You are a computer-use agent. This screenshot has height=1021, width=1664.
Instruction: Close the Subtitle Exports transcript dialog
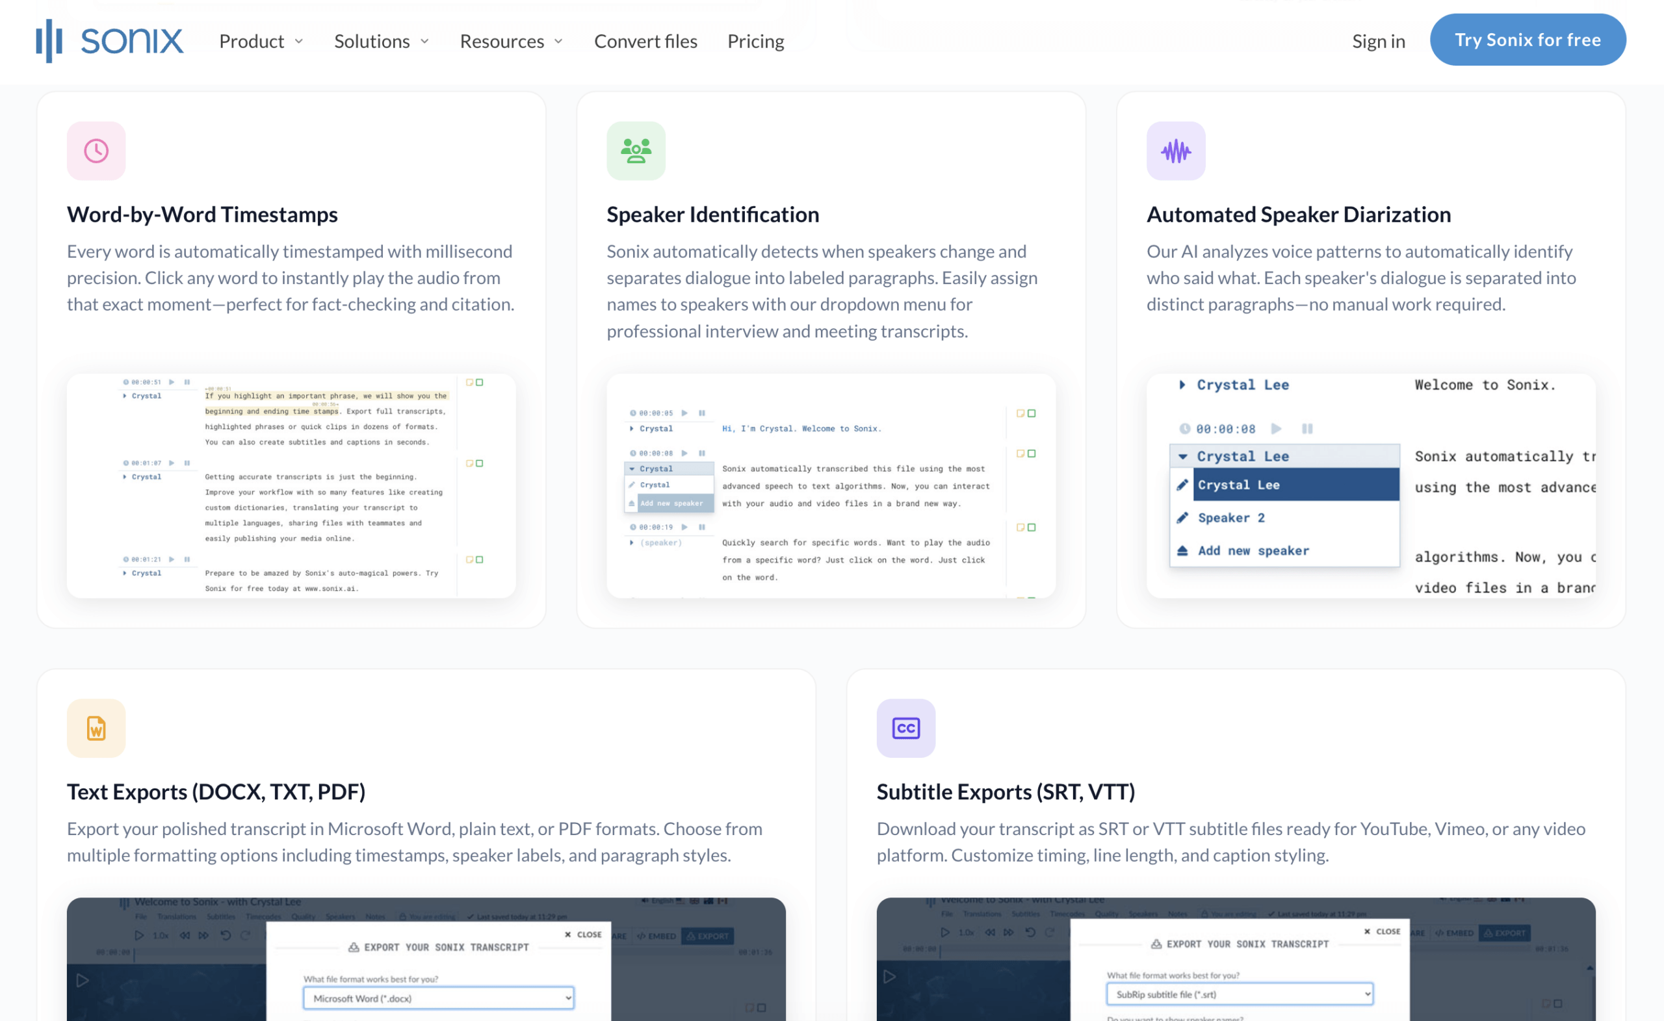click(x=1382, y=931)
